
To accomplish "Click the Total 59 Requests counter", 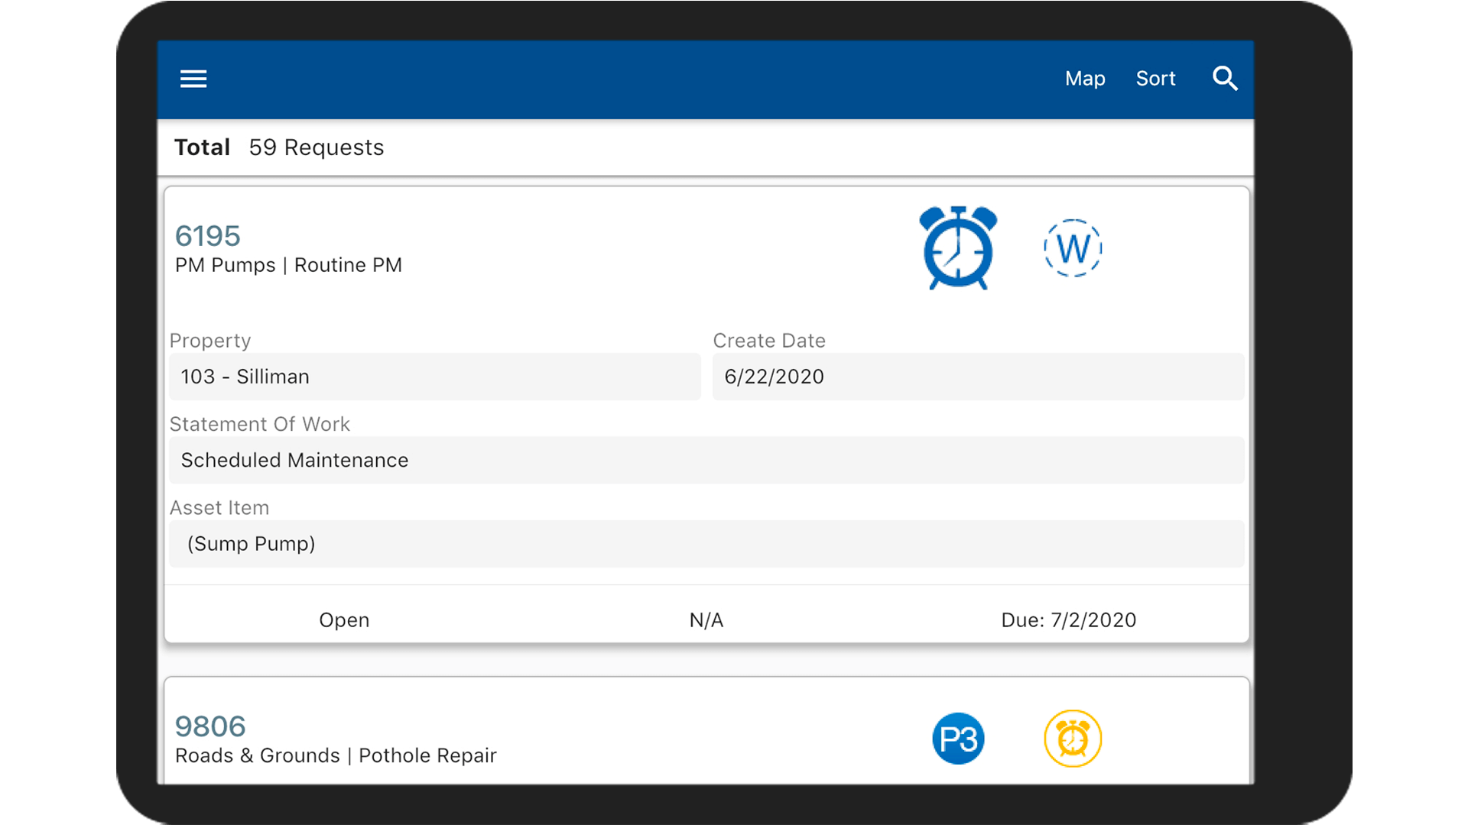I will coord(279,147).
